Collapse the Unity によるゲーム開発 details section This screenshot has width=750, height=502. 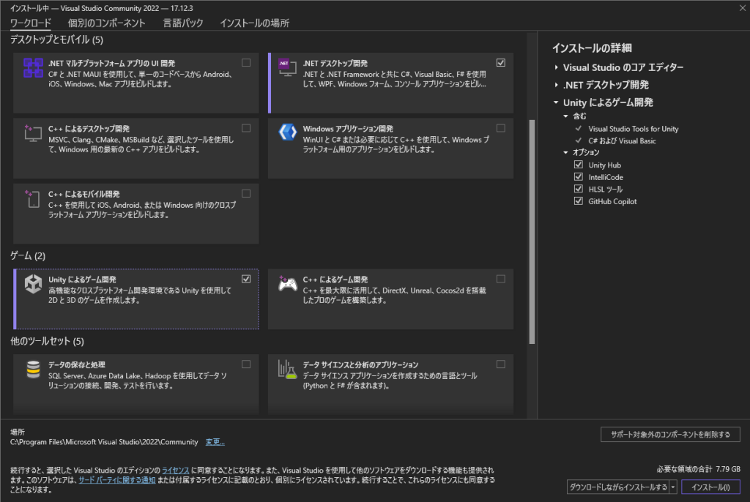(x=557, y=102)
